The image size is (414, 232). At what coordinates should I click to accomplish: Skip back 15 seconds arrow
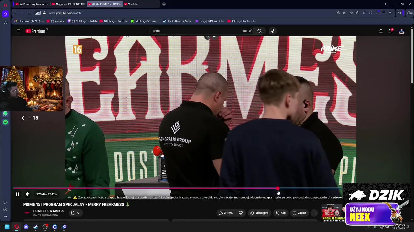(23, 118)
